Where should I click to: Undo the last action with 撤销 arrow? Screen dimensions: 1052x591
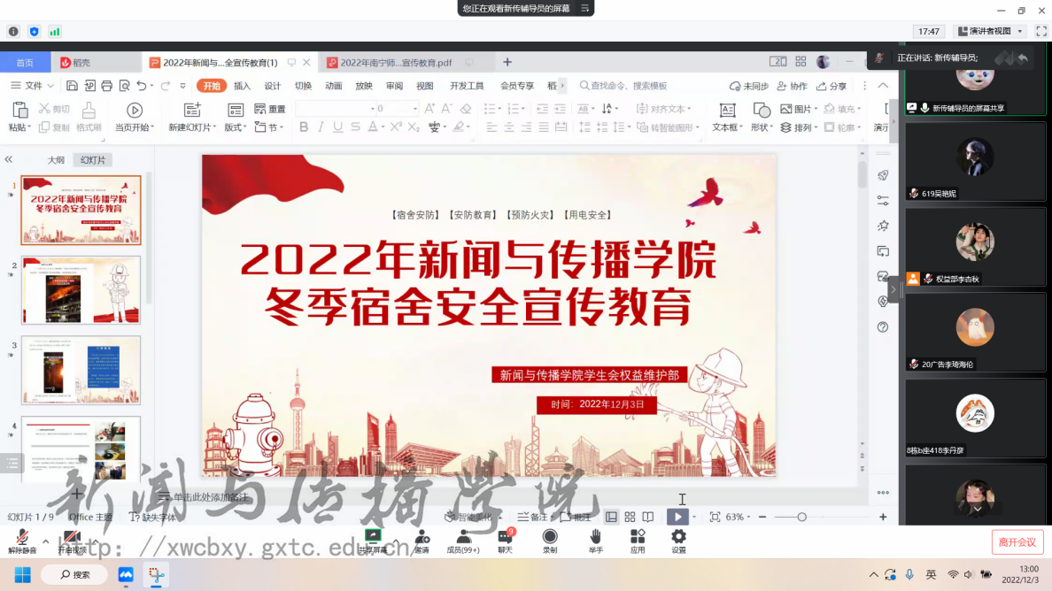tap(142, 86)
